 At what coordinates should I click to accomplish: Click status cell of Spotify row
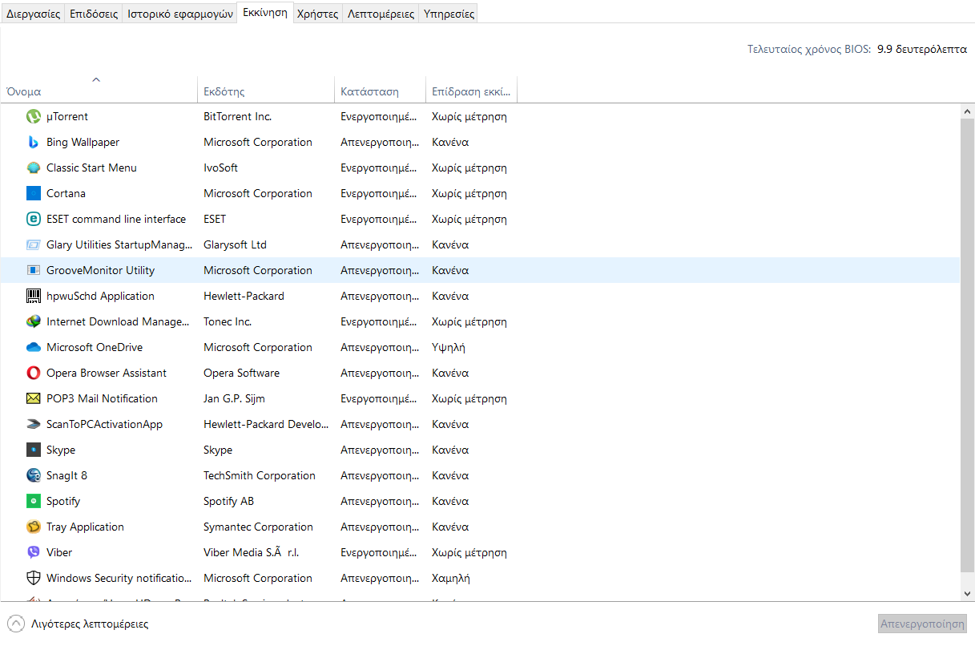coord(380,501)
